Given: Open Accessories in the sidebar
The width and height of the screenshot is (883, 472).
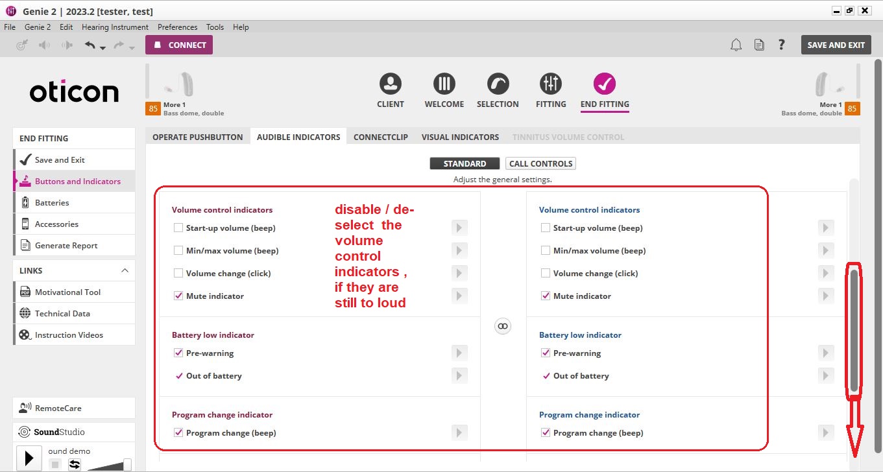Looking at the screenshot, I should click(74, 224).
